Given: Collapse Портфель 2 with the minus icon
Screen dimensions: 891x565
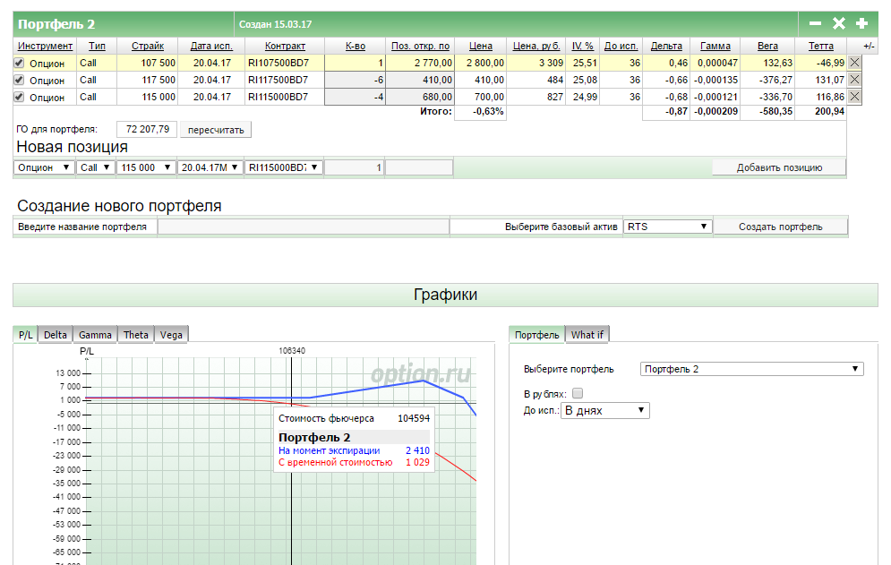Looking at the screenshot, I should 815,24.
